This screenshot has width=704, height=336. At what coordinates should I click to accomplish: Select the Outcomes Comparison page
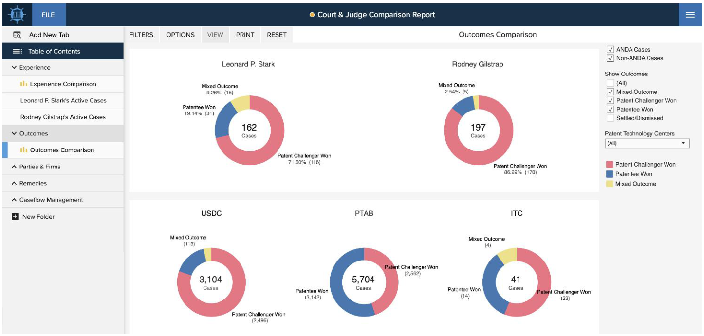point(62,150)
